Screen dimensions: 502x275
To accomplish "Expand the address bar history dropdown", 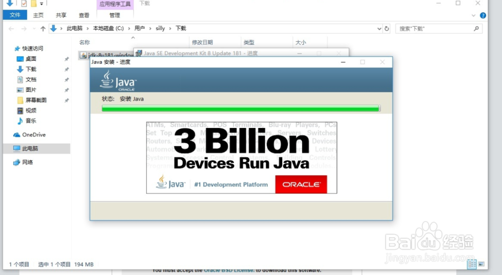I will [x=379, y=29].
